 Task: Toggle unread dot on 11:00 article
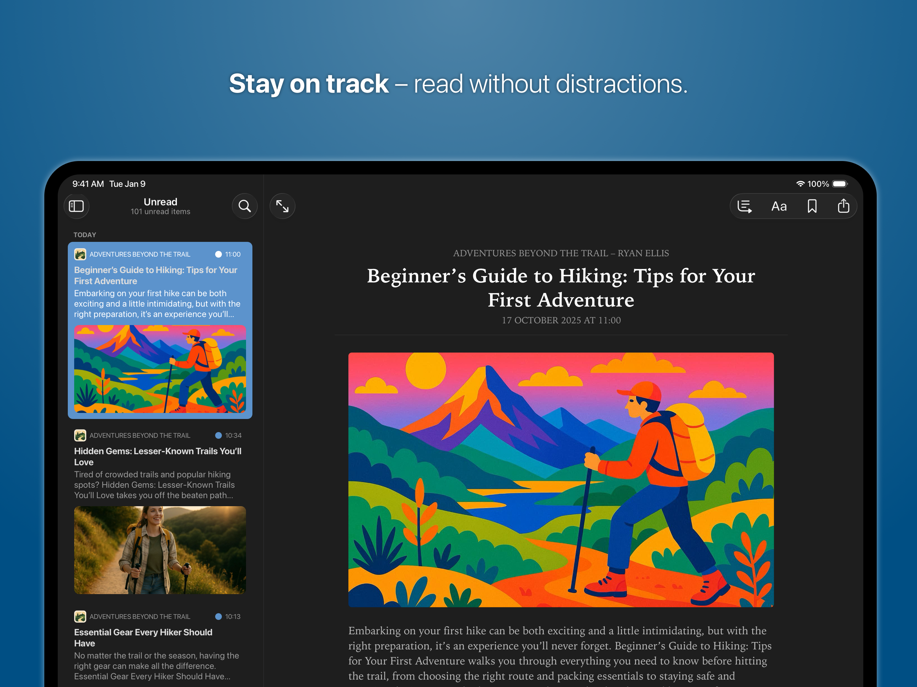[219, 254]
